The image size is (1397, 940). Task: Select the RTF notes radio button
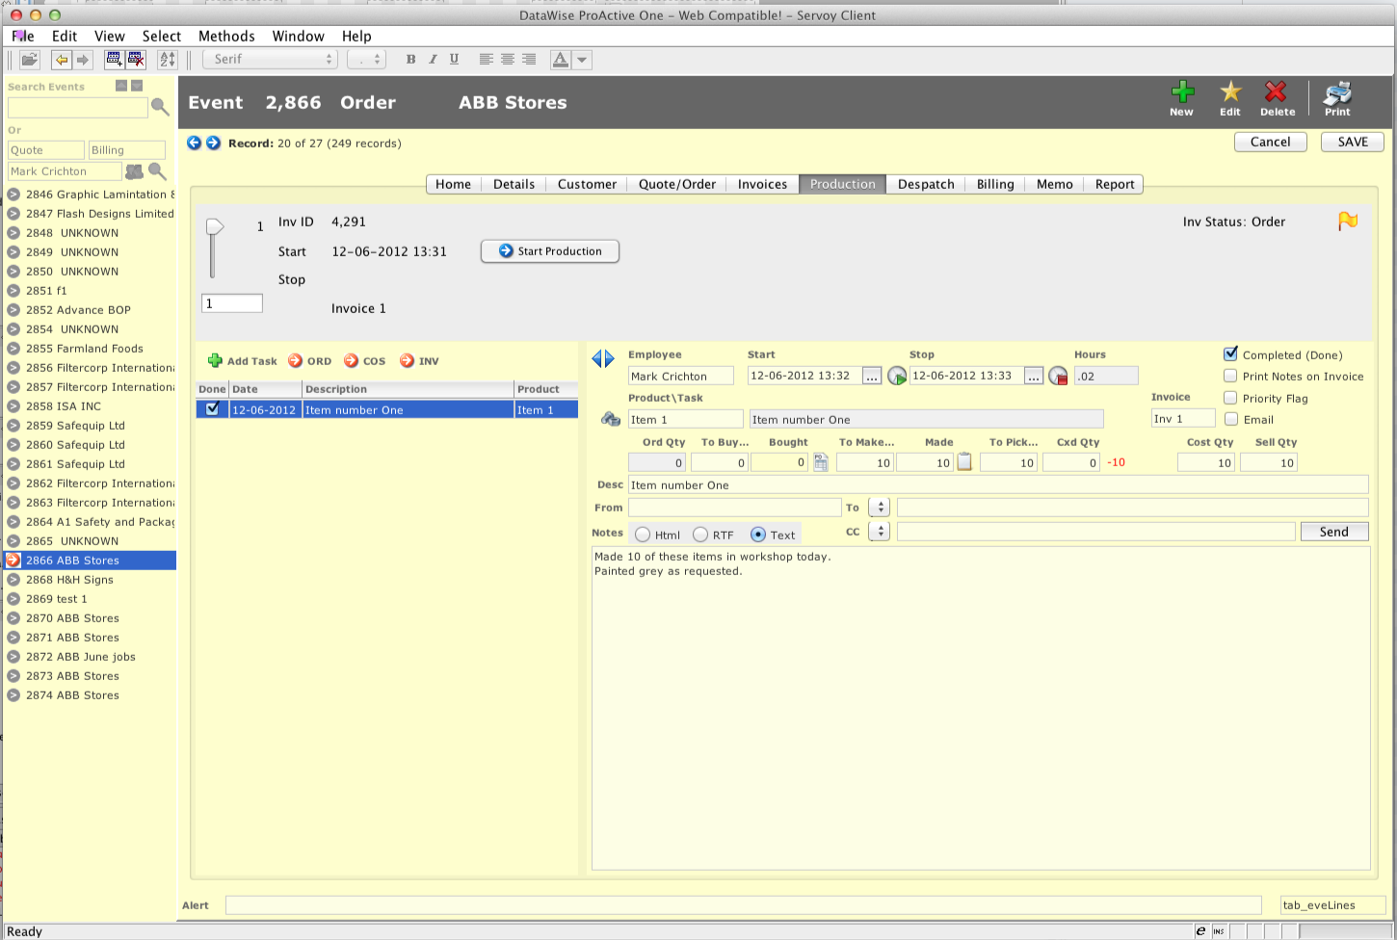700,535
